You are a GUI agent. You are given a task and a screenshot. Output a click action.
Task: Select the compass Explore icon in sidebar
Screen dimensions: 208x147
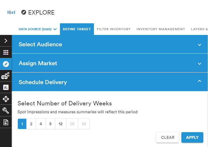6,64
